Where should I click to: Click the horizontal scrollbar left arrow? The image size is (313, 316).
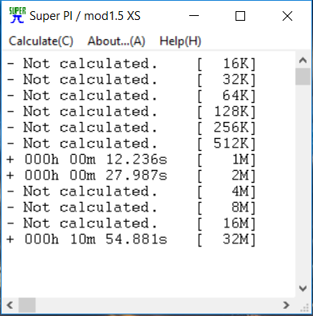pos(10,305)
